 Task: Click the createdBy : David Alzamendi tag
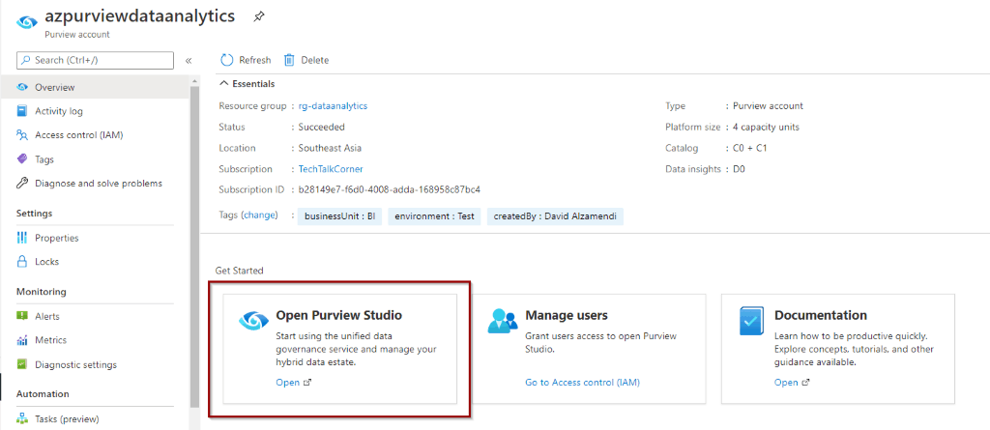555,215
